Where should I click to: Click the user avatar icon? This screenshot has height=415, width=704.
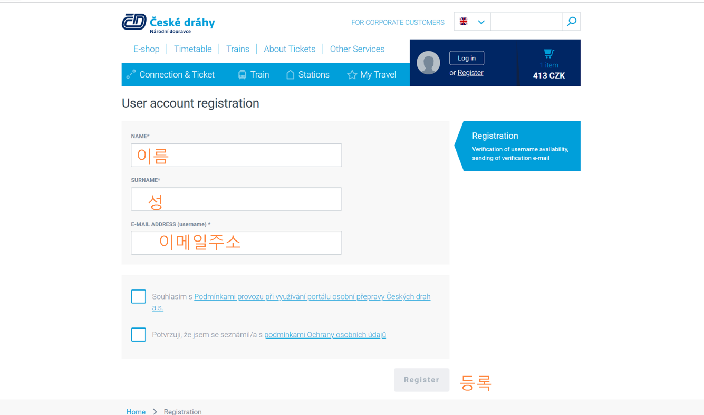point(428,63)
